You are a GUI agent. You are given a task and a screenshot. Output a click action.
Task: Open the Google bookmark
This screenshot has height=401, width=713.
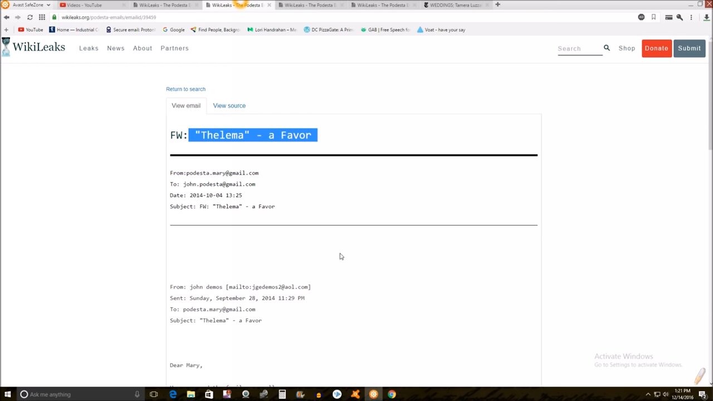[174, 30]
